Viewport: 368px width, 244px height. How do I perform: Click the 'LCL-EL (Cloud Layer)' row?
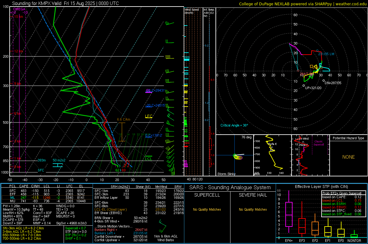tap(139, 209)
